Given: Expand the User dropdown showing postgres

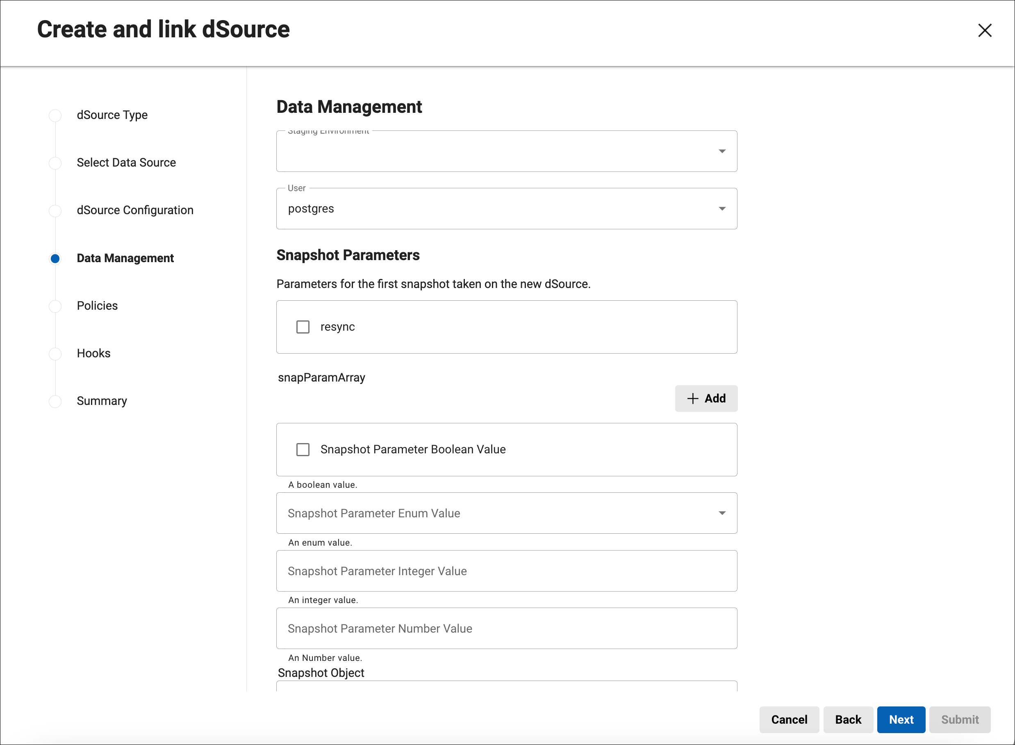Looking at the screenshot, I should coord(506,209).
